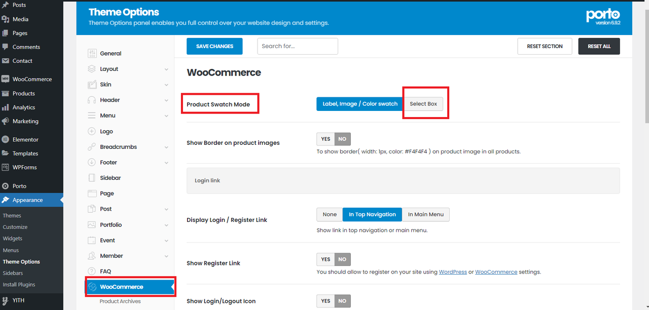Choose None for Display Login link
Screen dimensions: 649x310
[x=330, y=214]
